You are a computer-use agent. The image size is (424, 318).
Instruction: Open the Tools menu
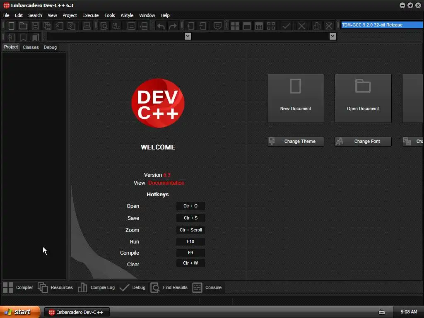pos(109,15)
